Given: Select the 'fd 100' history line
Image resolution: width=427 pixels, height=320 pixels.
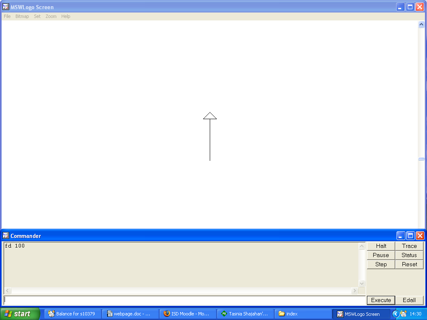Looking at the screenshot, I should (15, 246).
